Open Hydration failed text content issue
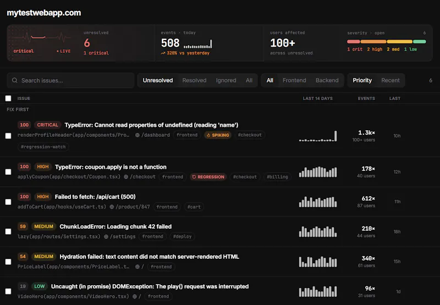 (149, 257)
